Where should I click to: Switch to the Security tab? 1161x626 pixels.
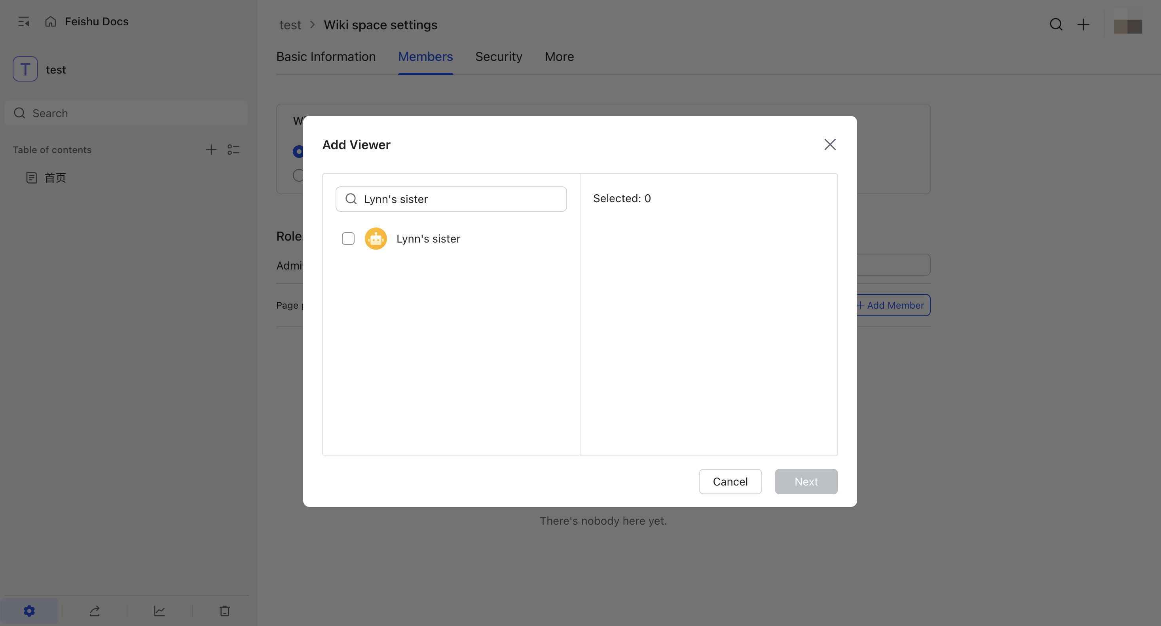pos(499,56)
